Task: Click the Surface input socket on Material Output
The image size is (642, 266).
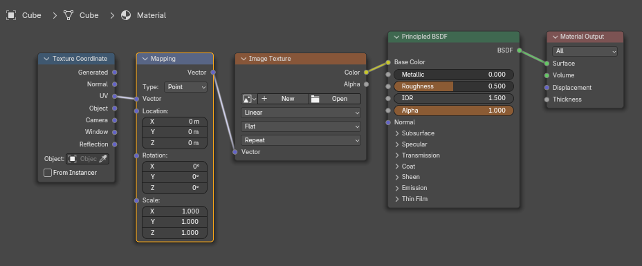Action: (547, 64)
